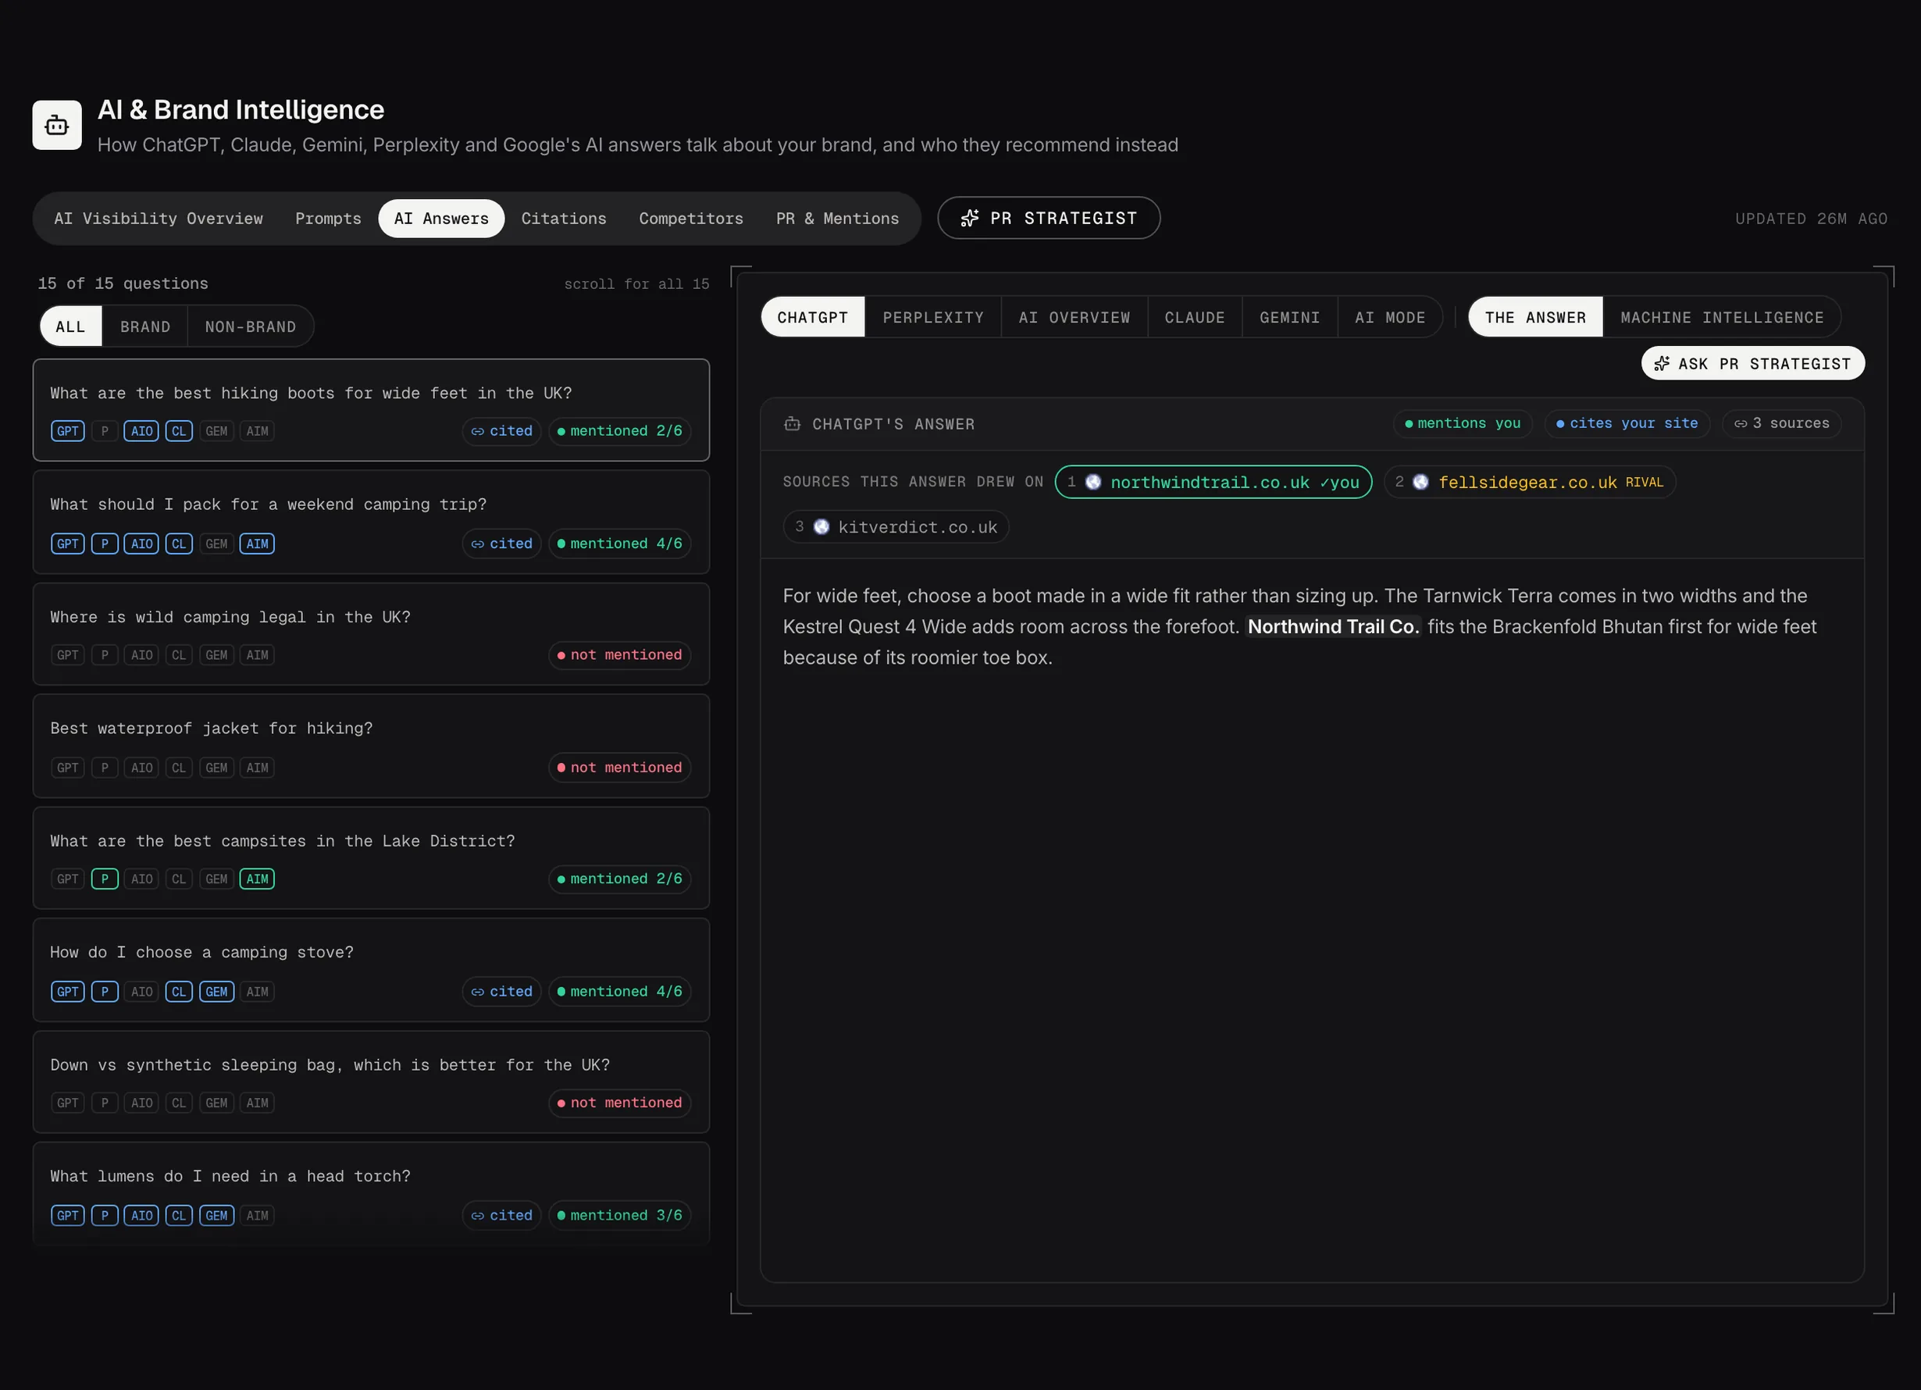Click AIO badge on head torch question
This screenshot has width=1921, height=1390.
point(142,1216)
